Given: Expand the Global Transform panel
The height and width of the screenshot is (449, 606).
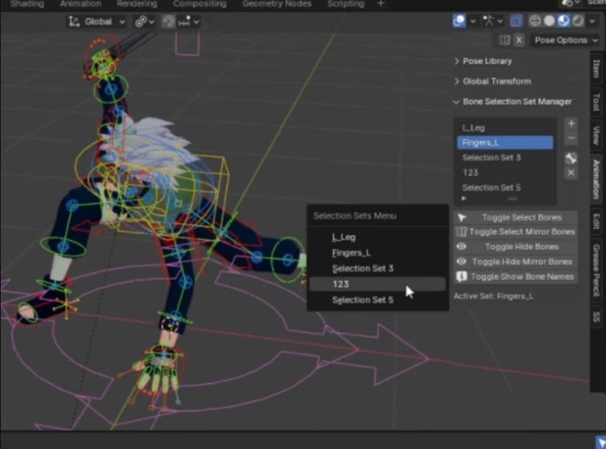Looking at the screenshot, I should pyautogui.click(x=497, y=81).
